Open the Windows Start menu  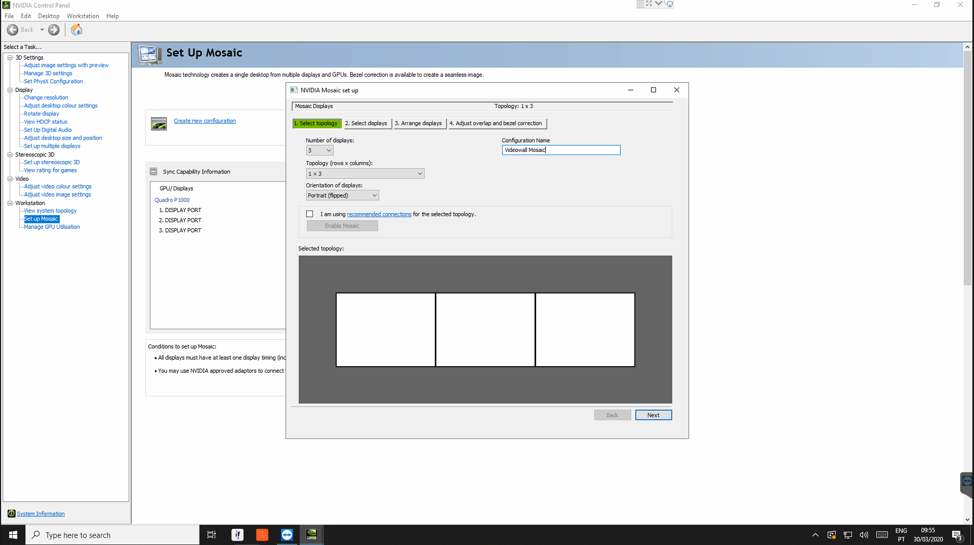[13, 535]
